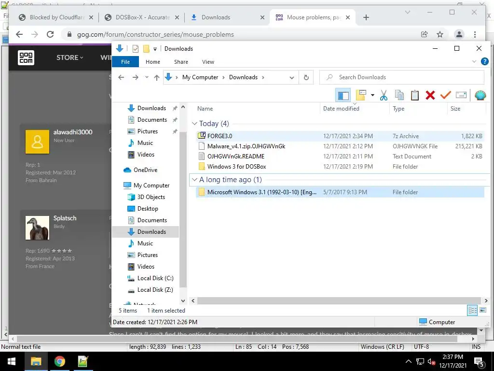Switch to Details view layout button
Image resolution: width=494 pixels, height=371 pixels.
click(472, 311)
